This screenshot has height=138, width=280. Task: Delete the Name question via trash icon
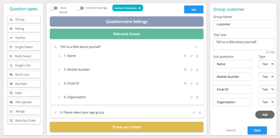(x=197, y=56)
